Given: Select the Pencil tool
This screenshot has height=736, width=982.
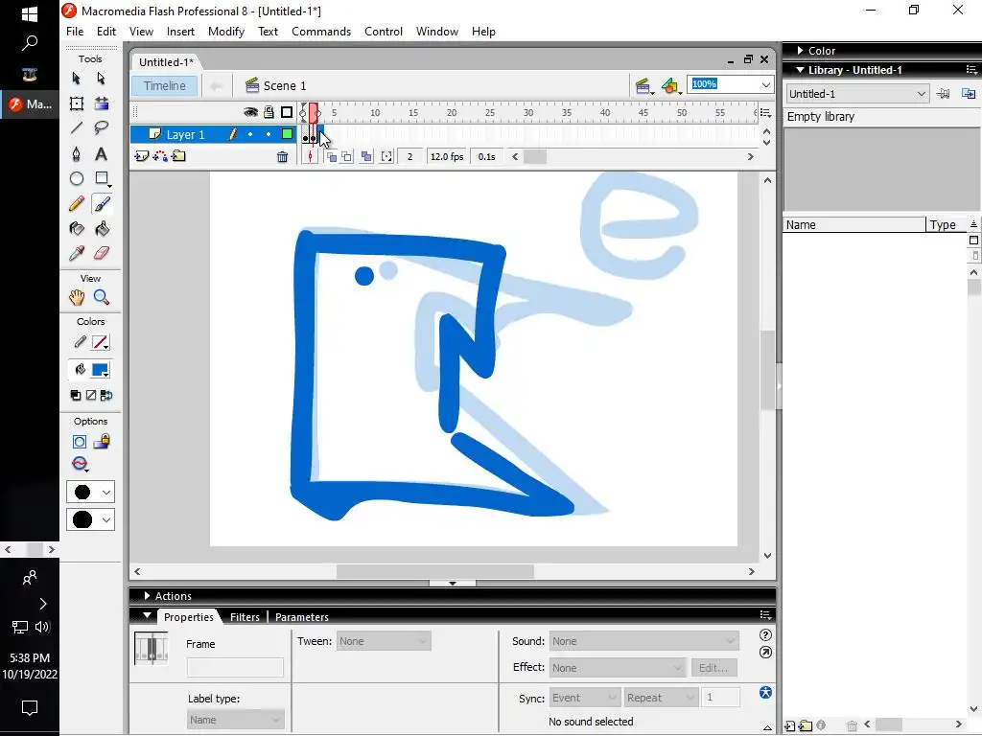Looking at the screenshot, I should point(77,204).
